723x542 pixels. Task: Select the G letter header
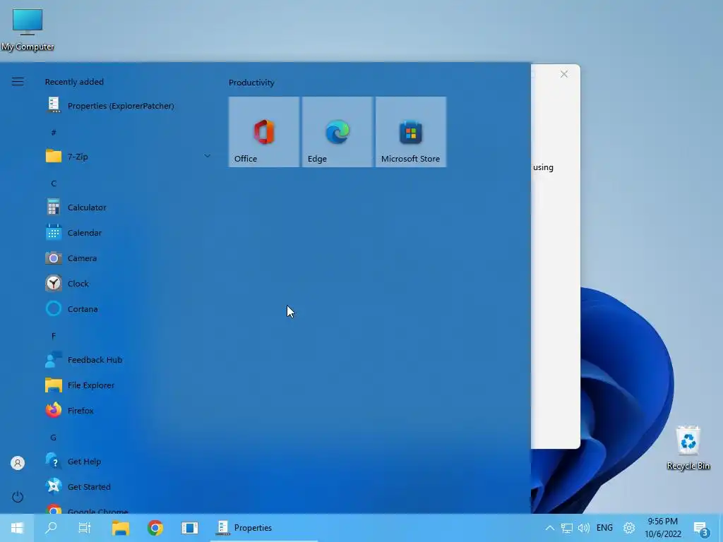54,438
